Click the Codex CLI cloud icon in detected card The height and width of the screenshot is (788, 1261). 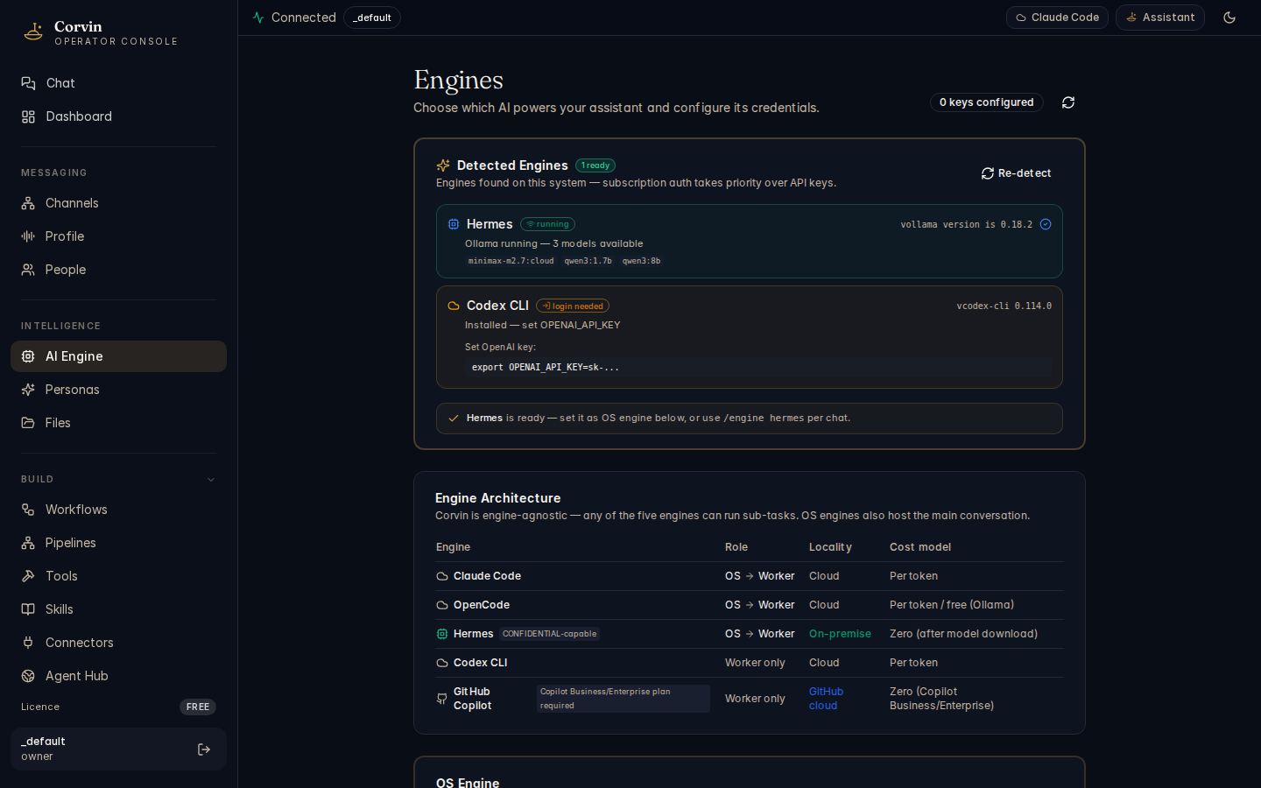click(x=454, y=306)
